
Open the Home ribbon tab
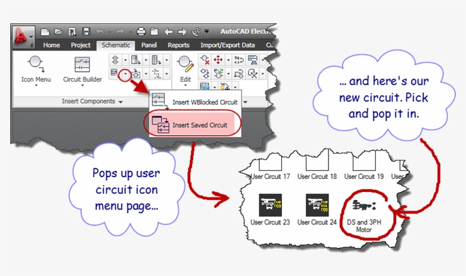(x=51, y=45)
